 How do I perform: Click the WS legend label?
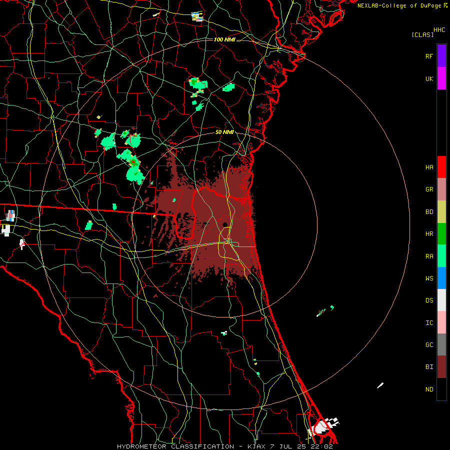point(429,278)
